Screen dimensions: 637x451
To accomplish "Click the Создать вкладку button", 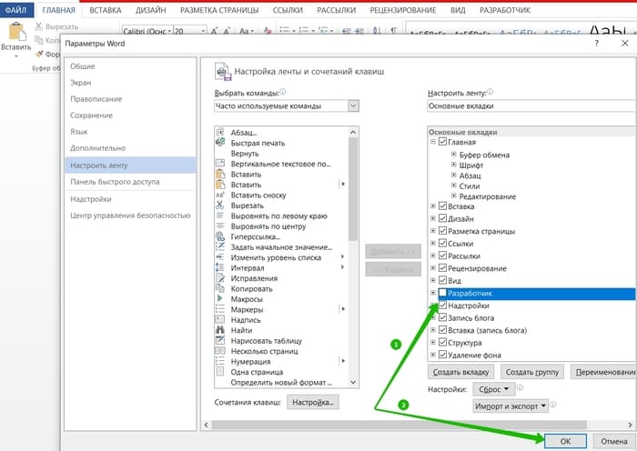I will [x=460, y=372].
